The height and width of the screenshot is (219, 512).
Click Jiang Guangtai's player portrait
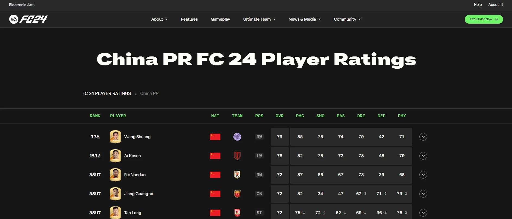pos(115,194)
